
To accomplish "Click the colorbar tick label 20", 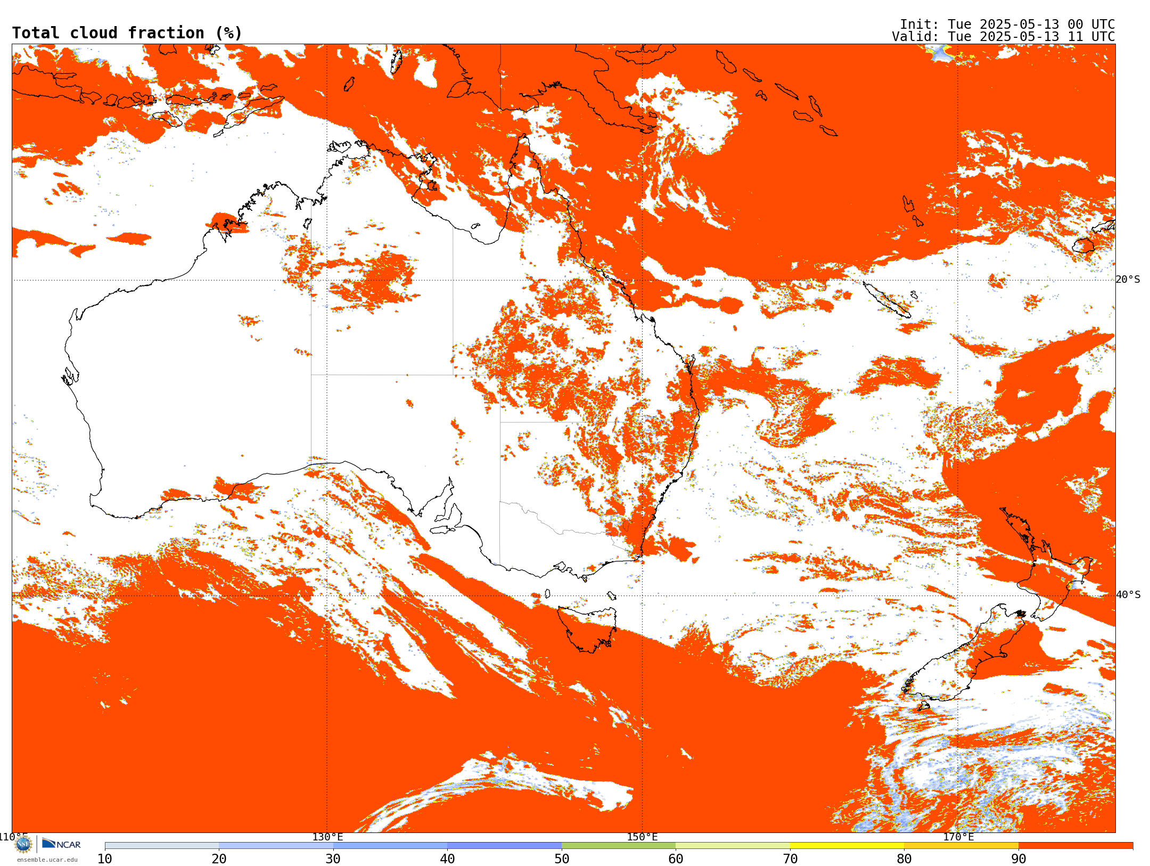I will click(x=219, y=859).
